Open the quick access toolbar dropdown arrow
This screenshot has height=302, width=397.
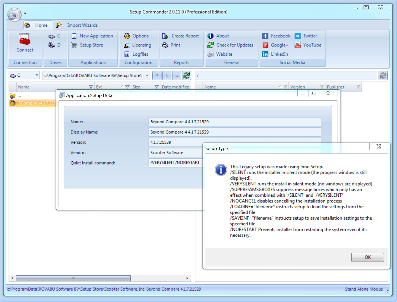pyautogui.click(x=25, y=13)
